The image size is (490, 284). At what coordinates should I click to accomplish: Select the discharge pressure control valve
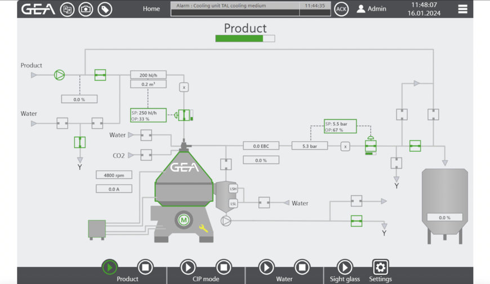click(371, 146)
